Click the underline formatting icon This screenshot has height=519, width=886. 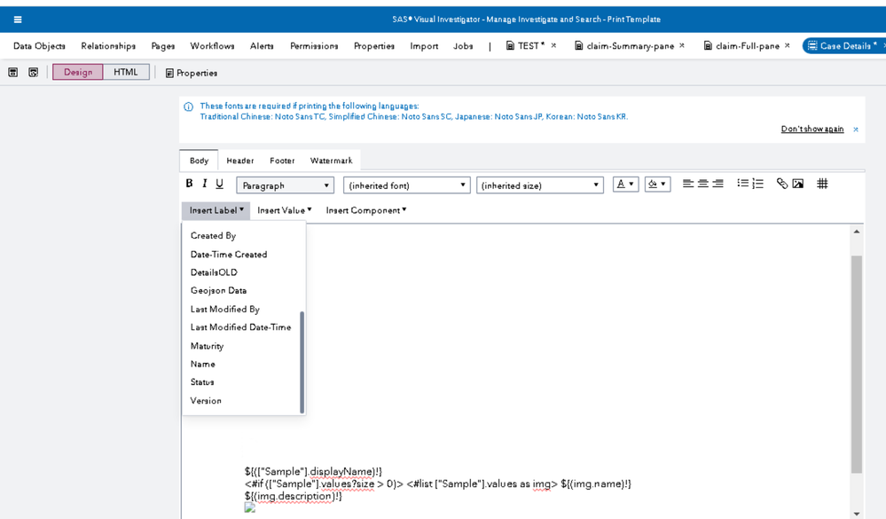[x=219, y=184]
